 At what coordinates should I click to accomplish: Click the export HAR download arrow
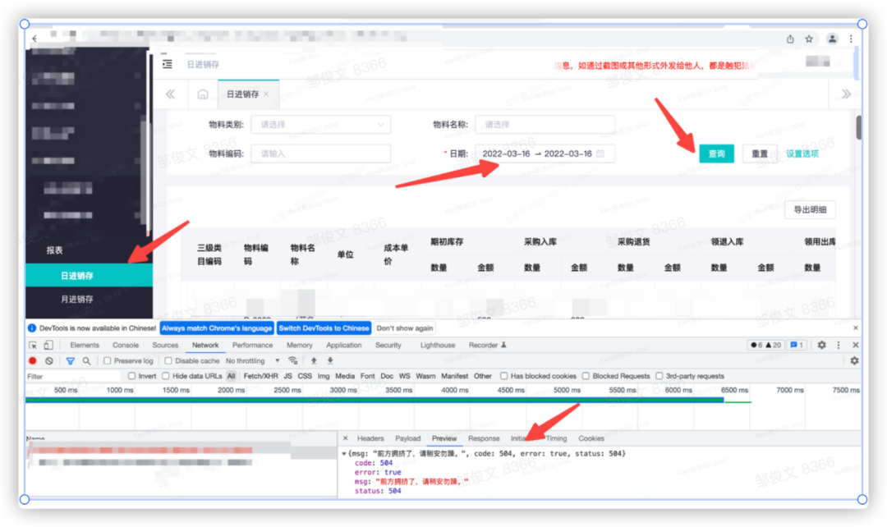tap(330, 360)
